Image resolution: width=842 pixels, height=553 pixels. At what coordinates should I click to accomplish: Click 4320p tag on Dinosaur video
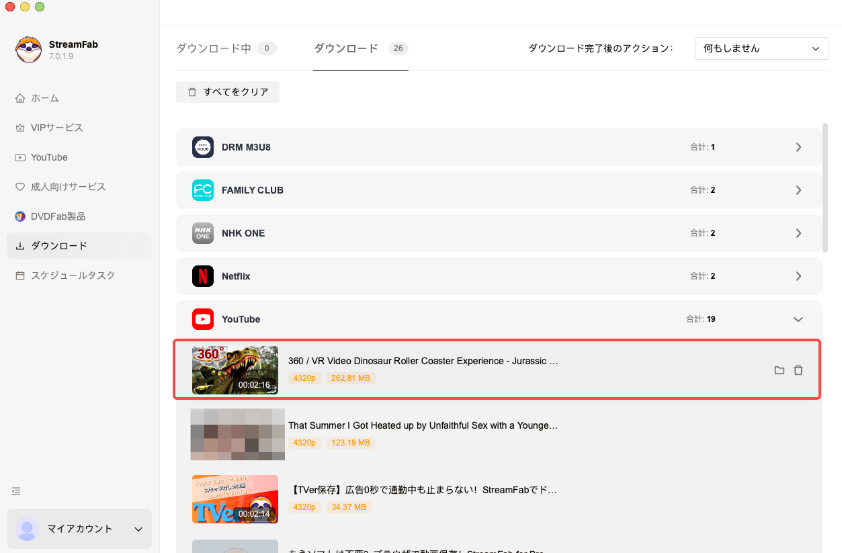coord(304,378)
